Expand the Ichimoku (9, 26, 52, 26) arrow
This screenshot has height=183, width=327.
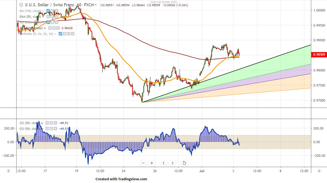coord(55,34)
